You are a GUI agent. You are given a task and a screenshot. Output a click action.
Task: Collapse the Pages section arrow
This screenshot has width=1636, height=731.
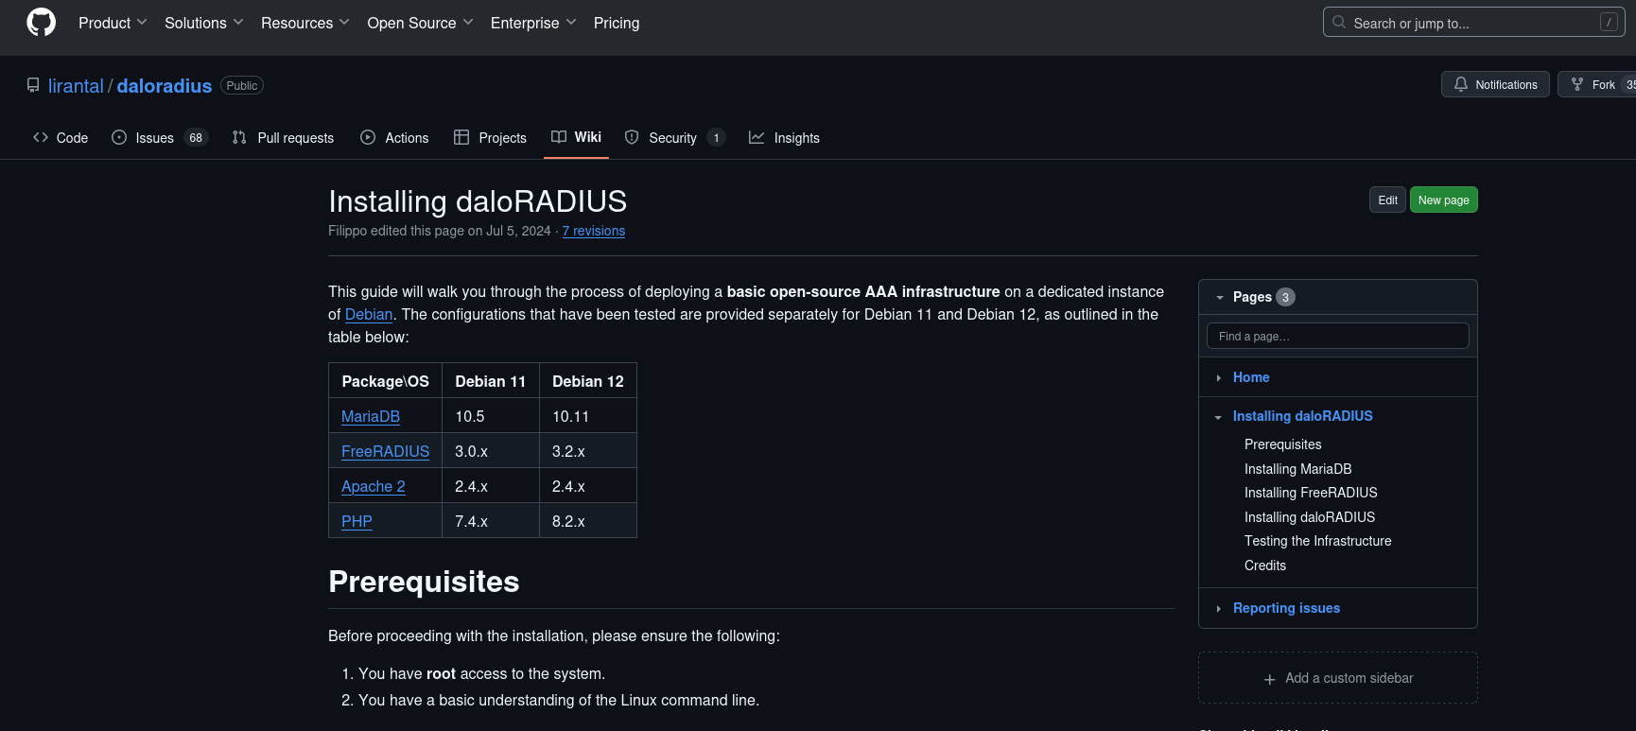(1219, 297)
